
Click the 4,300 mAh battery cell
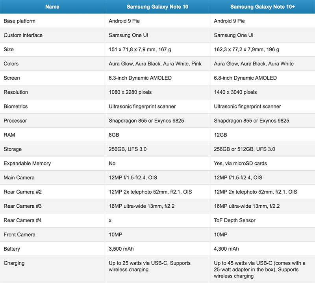(226, 249)
